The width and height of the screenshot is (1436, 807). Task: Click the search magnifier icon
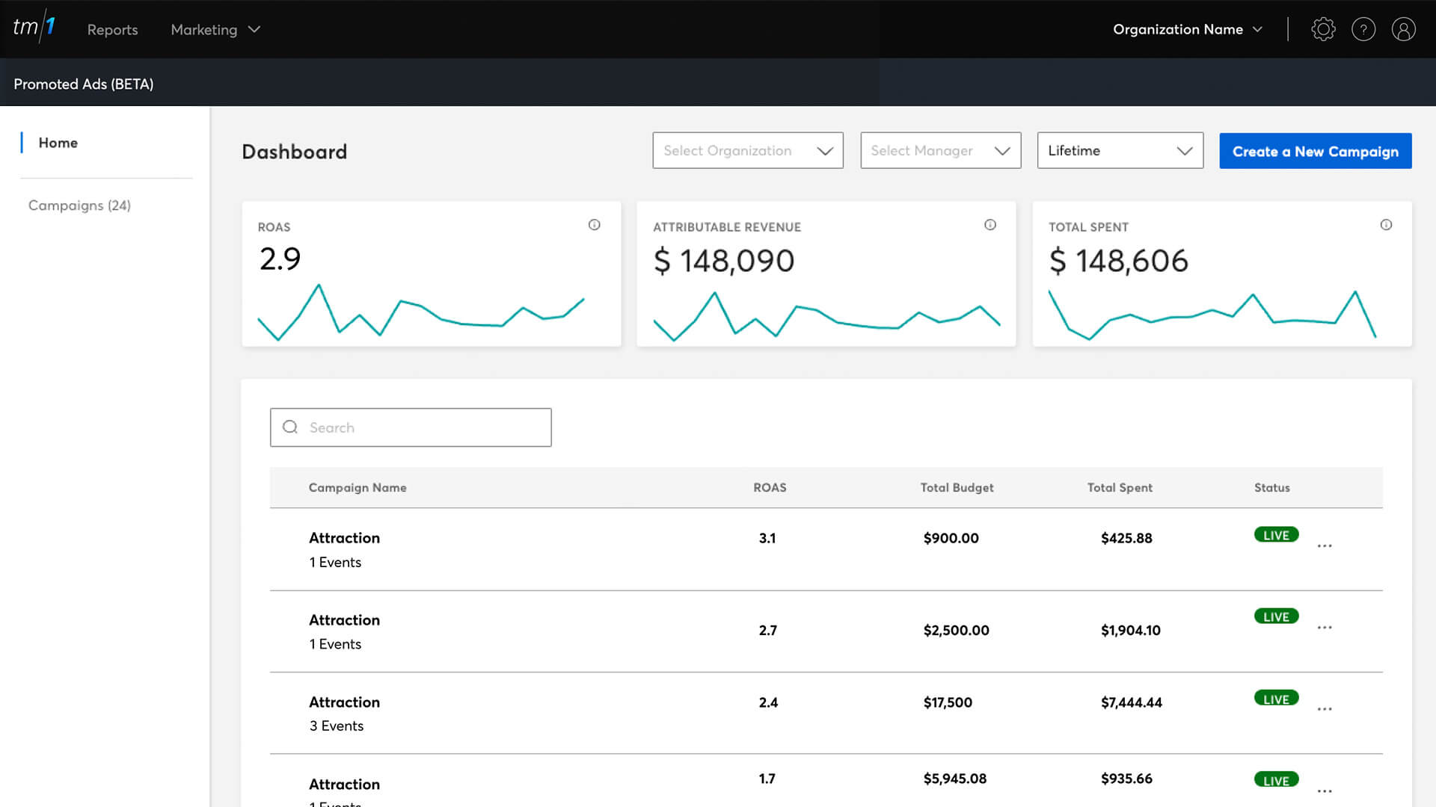click(x=290, y=427)
